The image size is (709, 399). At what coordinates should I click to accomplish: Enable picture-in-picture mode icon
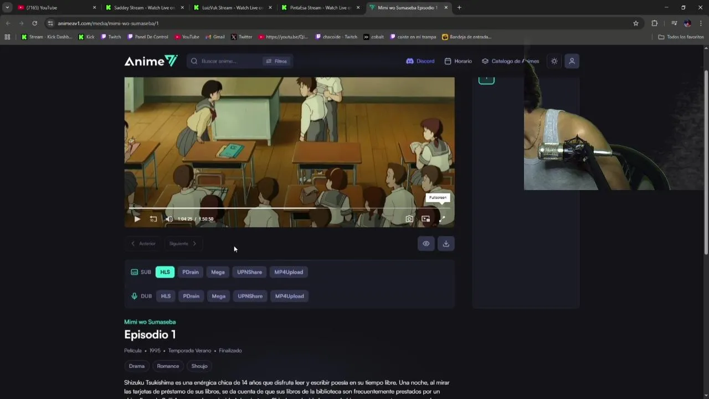point(425,219)
